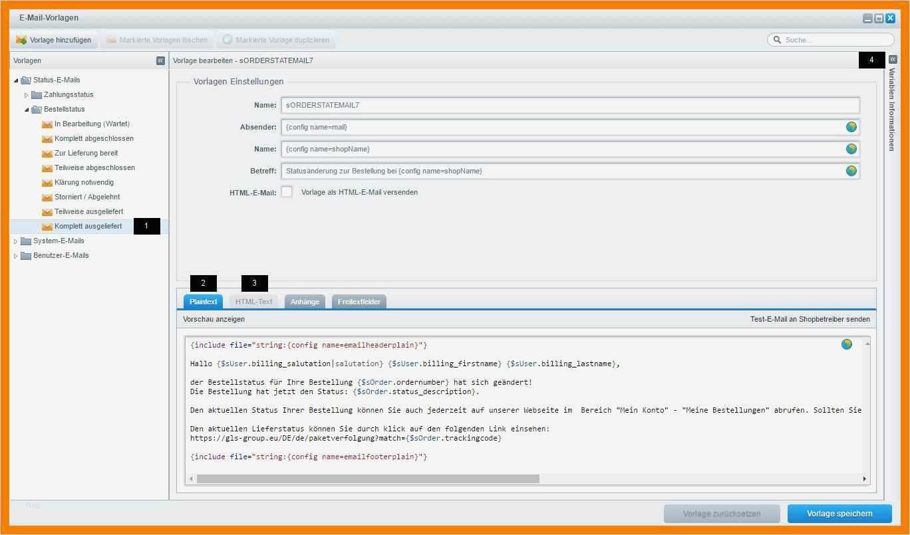The image size is (910, 535).
Task: Expand the Variablen Informationen panel
Action: (x=893, y=60)
